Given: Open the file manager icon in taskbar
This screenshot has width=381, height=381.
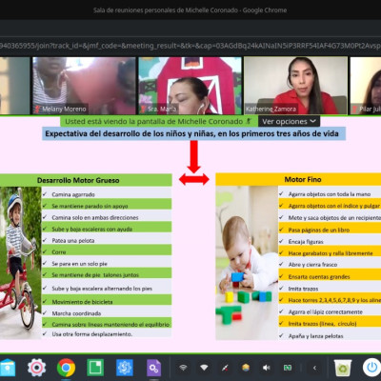Looking at the screenshot, I should [8, 368].
